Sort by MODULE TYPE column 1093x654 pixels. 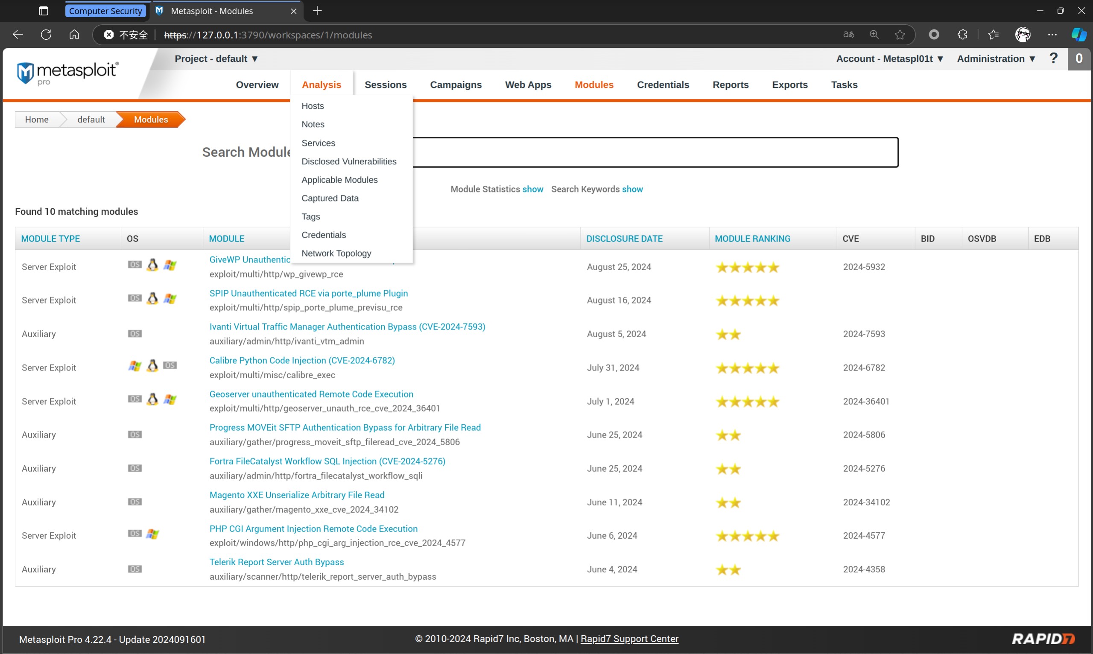50,238
